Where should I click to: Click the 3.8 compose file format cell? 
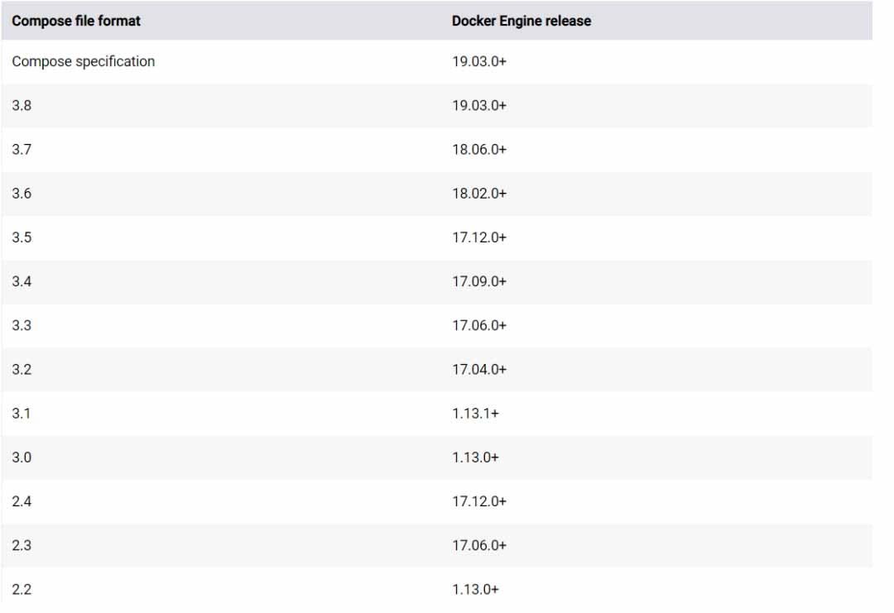[22, 106]
